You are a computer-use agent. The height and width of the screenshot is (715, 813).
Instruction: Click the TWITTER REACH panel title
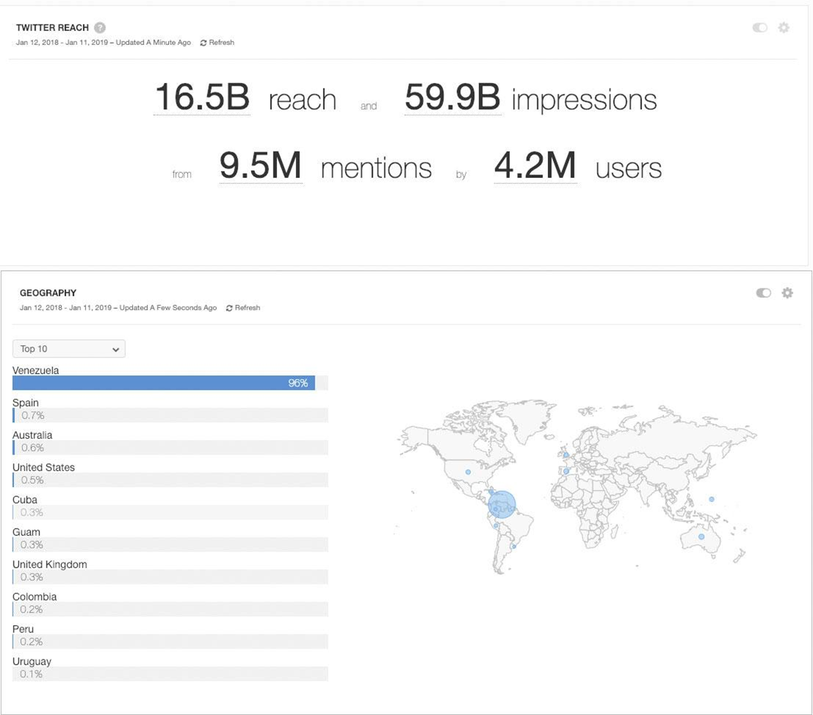tap(52, 27)
